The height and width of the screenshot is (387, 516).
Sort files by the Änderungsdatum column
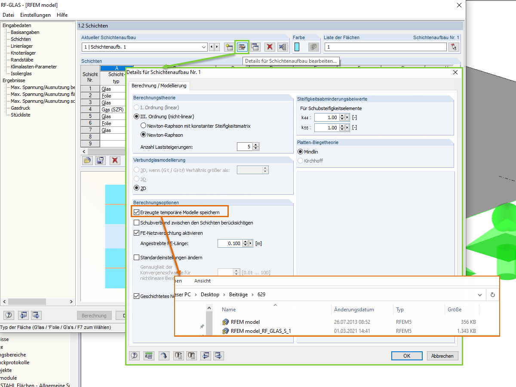[354, 310]
